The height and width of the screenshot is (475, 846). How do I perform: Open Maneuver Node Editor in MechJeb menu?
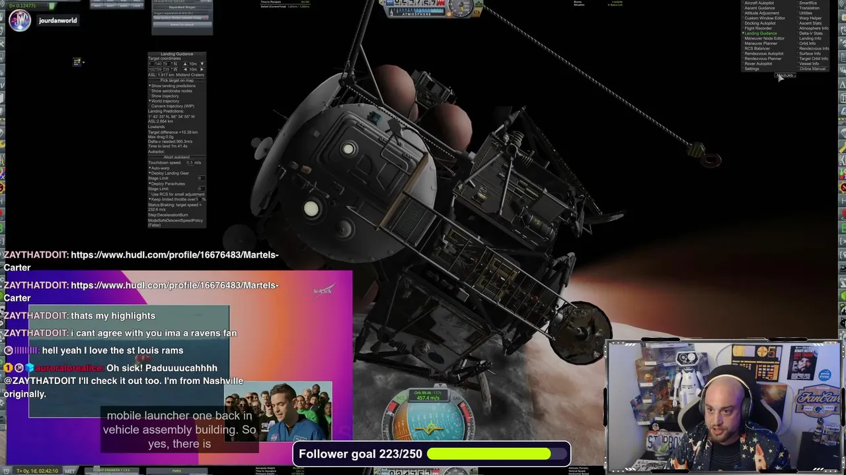[764, 38]
